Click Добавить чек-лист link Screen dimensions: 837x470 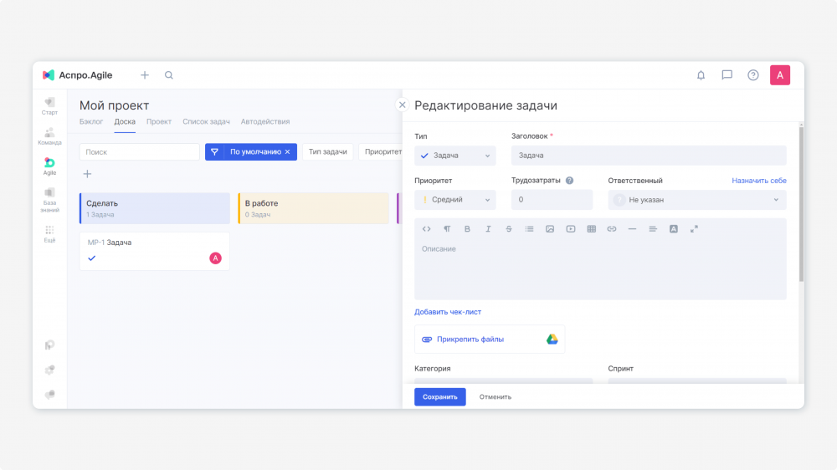tap(448, 312)
